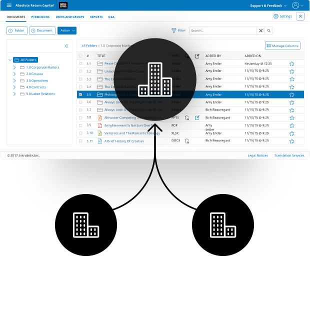Favorite row 3.4 with star icon

pyautogui.click(x=292, y=87)
